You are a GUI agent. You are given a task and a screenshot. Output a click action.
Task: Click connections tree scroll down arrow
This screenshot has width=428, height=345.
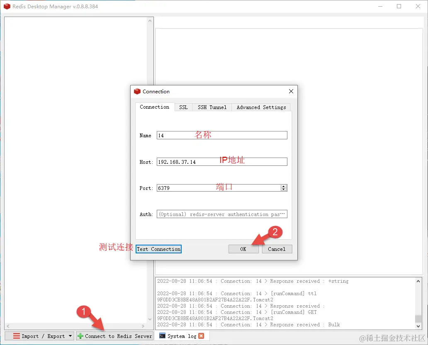[x=150, y=319]
